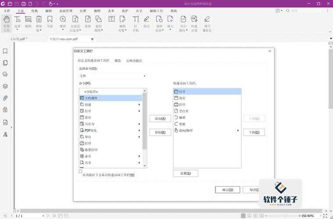The height and width of the screenshot is (219, 333).
Task: Click the 重置(S) reset button
Action: pyautogui.click(x=185, y=173)
